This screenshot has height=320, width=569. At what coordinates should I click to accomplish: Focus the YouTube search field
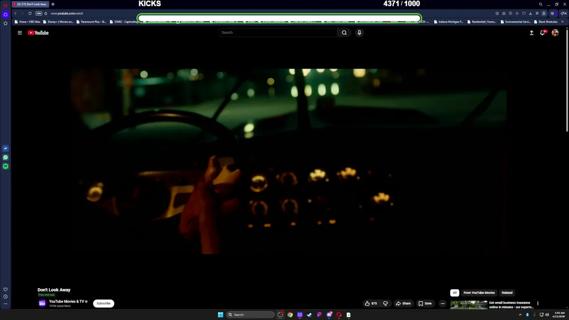(x=278, y=32)
